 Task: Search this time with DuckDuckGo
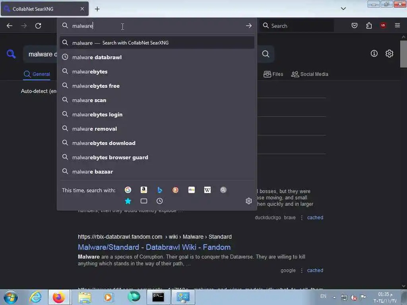(x=175, y=190)
